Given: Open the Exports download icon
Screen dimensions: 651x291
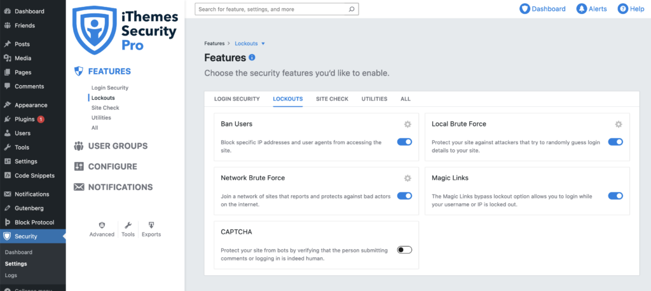Looking at the screenshot, I should click(x=151, y=225).
